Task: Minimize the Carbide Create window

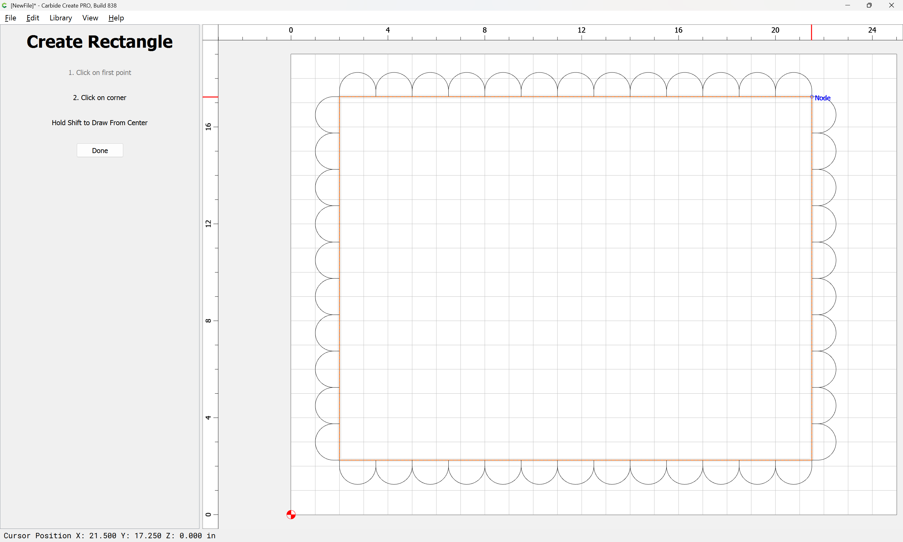Action: pyautogui.click(x=848, y=5)
